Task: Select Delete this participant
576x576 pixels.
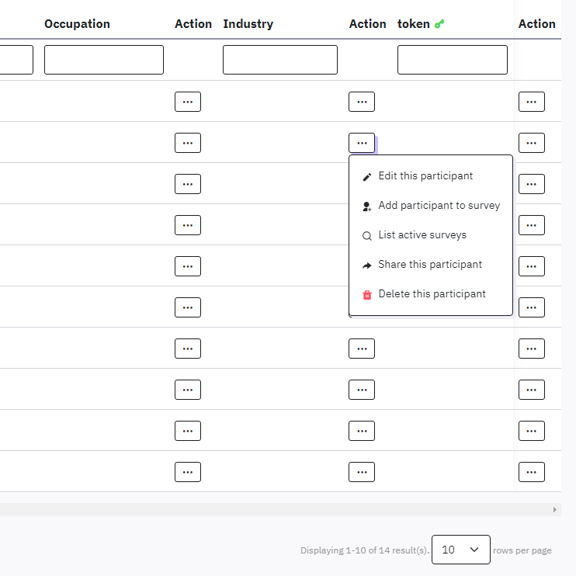Action: [x=432, y=294]
